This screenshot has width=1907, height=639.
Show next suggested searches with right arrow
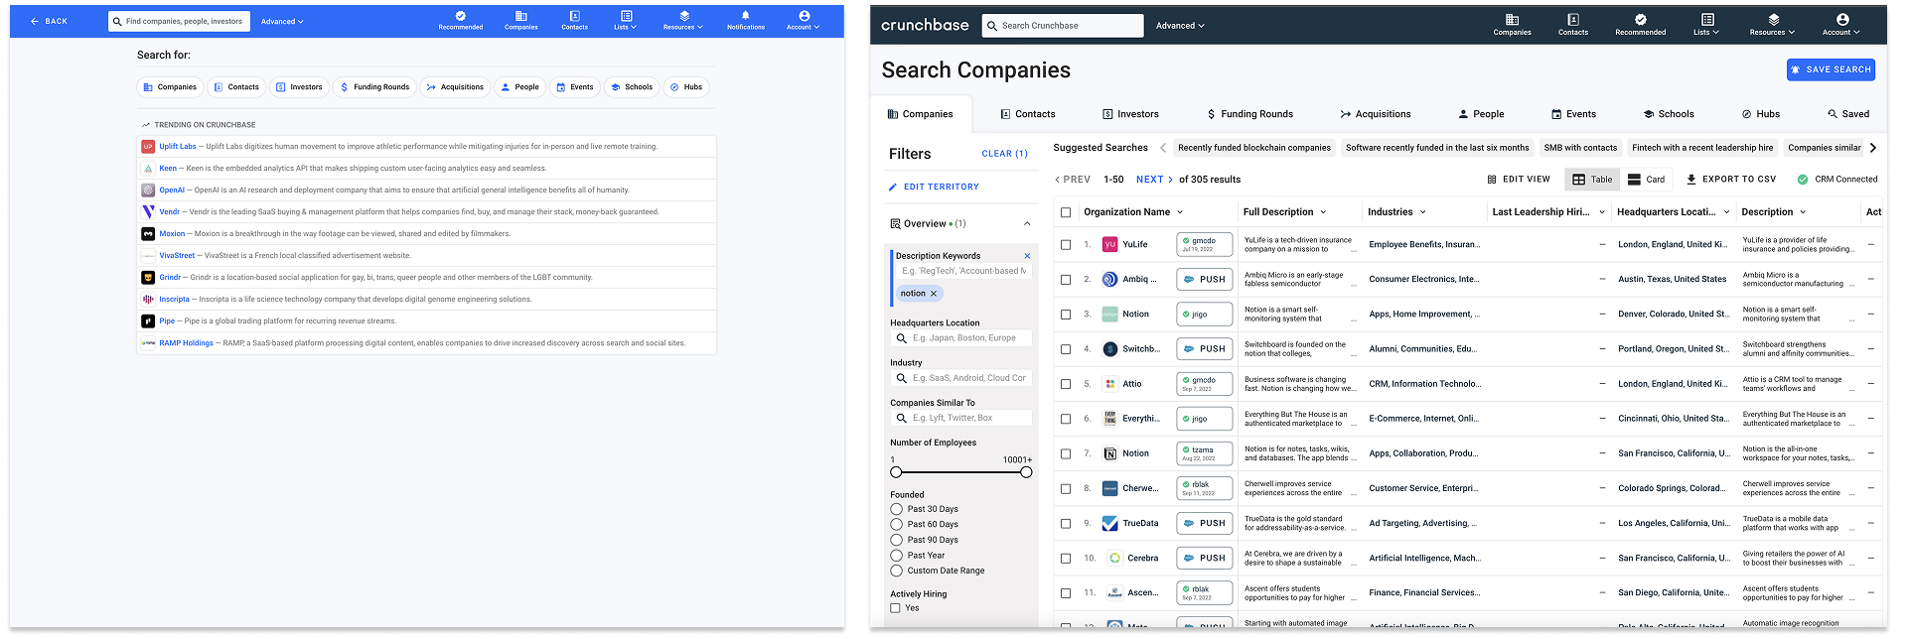tap(1873, 148)
